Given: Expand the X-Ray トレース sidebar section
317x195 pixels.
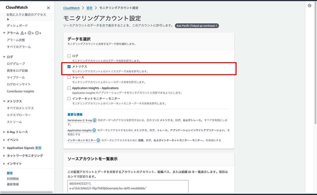Looking at the screenshot, I should [4, 132].
